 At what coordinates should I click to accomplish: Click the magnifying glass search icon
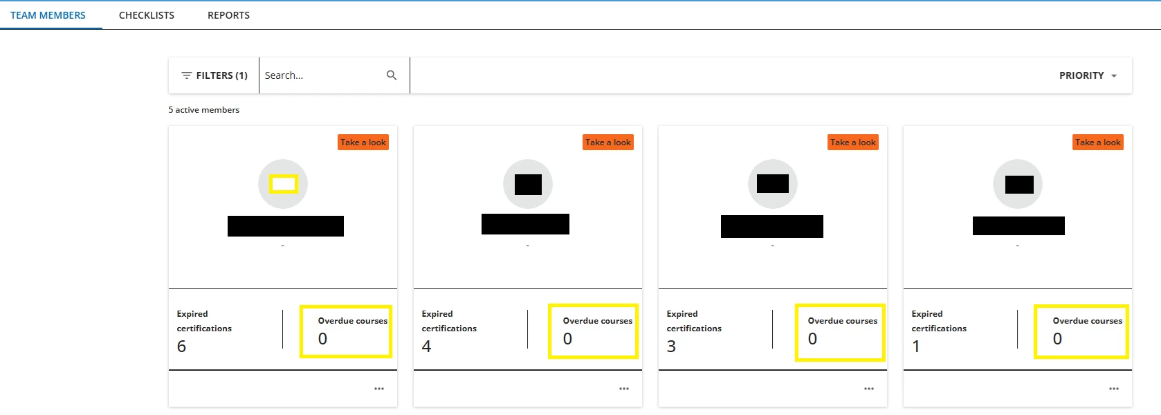click(x=392, y=75)
